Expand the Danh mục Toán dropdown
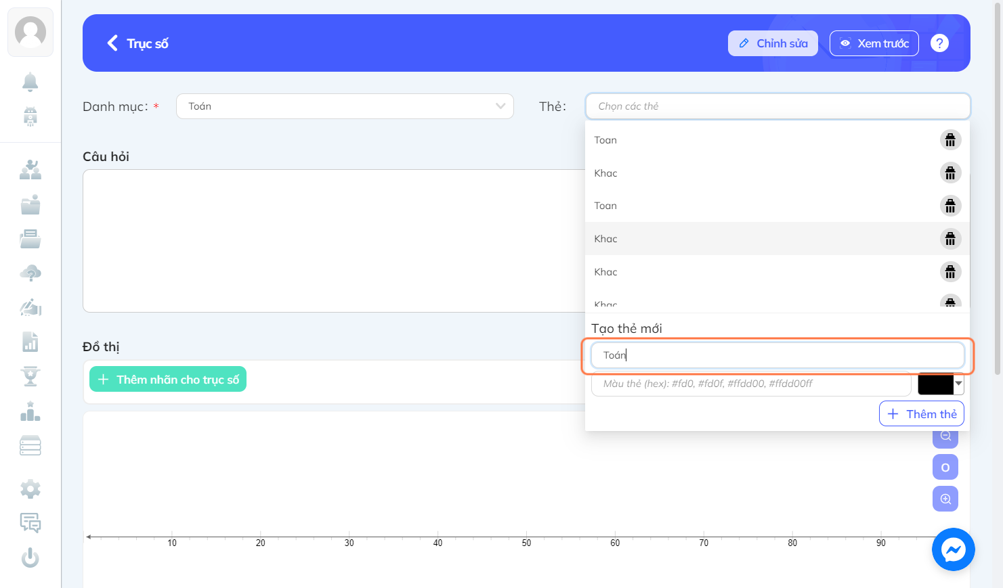This screenshot has width=1003, height=588. point(345,106)
